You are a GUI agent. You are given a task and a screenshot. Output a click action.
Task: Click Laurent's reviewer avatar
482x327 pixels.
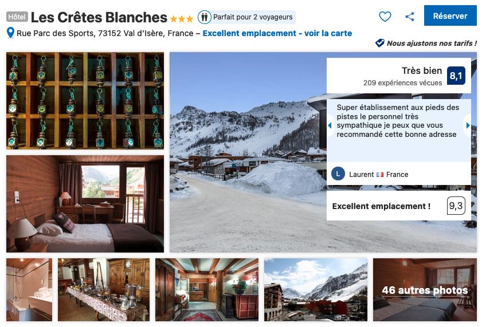pos(338,174)
